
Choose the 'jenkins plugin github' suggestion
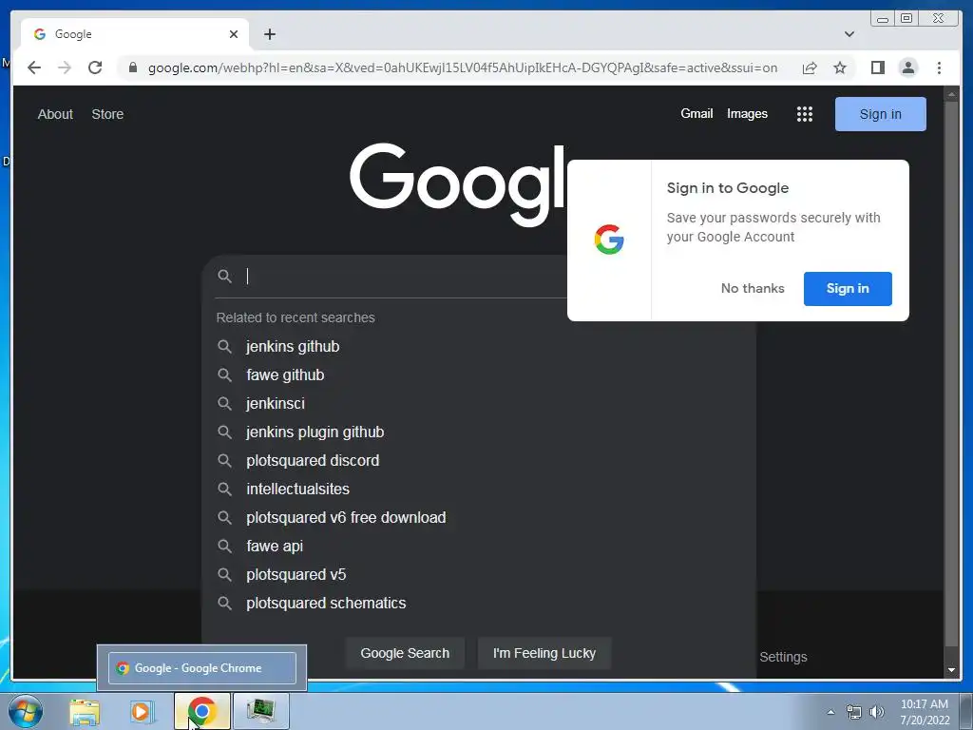coord(479,432)
